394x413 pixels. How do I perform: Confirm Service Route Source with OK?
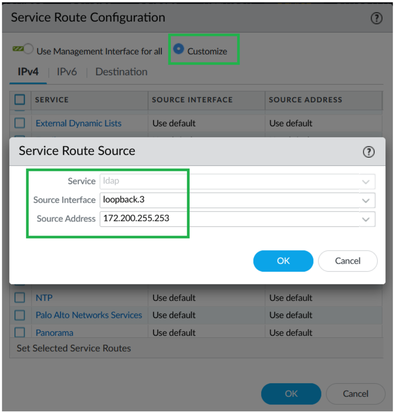283,261
